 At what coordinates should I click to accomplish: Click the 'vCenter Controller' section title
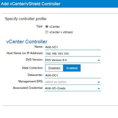(27, 42)
